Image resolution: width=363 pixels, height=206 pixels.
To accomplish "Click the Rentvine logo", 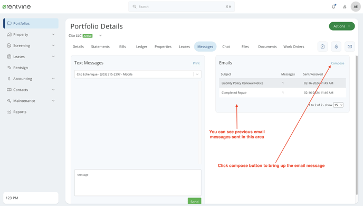I will 16,7.
